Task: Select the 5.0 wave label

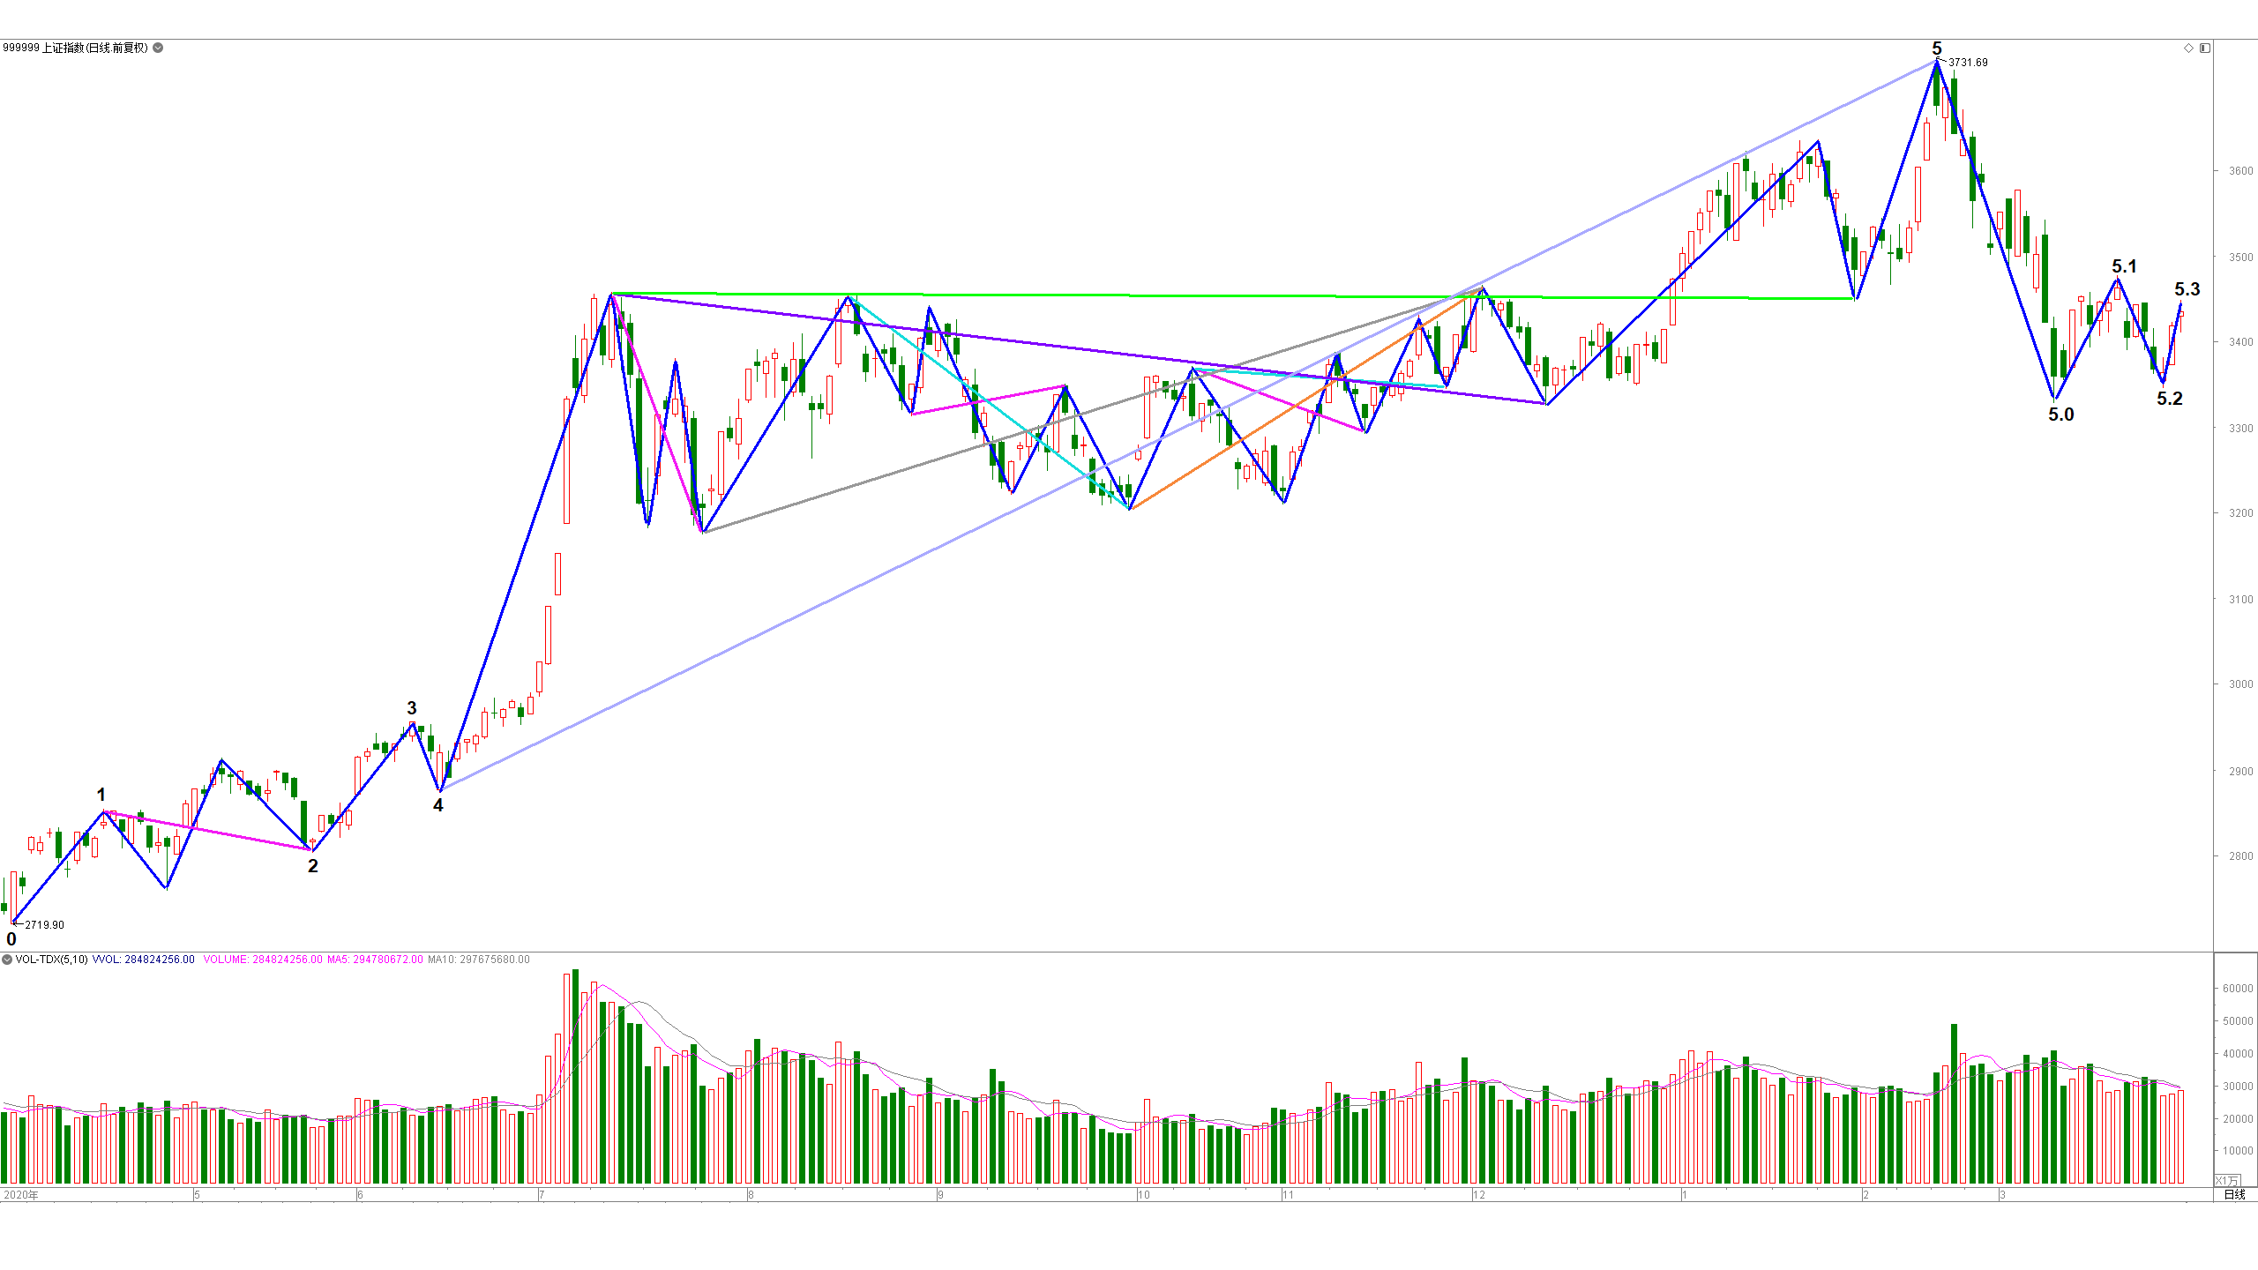Action: pyautogui.click(x=2061, y=415)
